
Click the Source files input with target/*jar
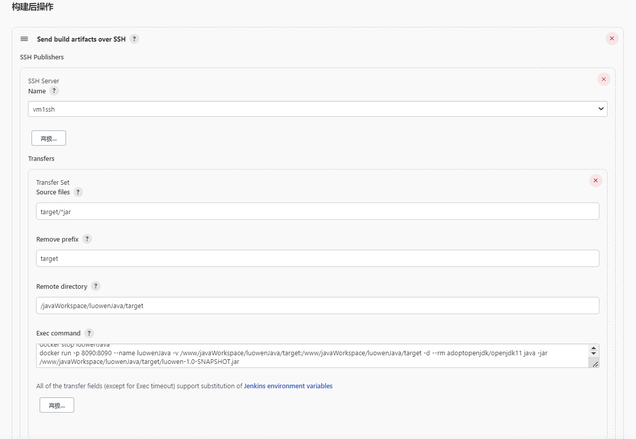coord(317,212)
